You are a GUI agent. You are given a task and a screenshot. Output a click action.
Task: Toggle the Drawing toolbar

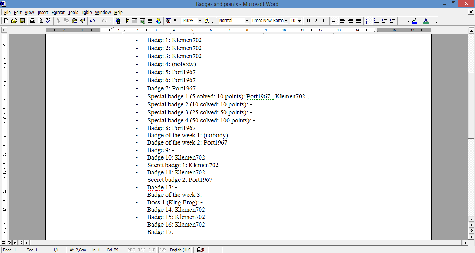click(158, 21)
